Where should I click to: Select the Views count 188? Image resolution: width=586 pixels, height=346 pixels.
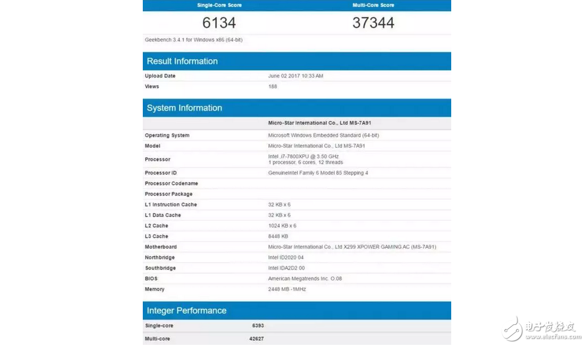[272, 86]
